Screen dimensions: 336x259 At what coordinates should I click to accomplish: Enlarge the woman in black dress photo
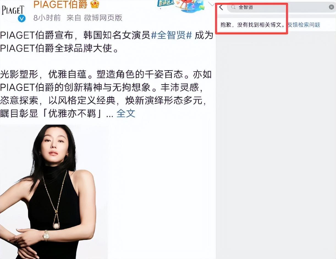point(54,192)
